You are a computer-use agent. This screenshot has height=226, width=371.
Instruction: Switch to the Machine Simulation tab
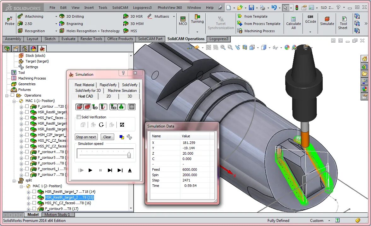122,90
